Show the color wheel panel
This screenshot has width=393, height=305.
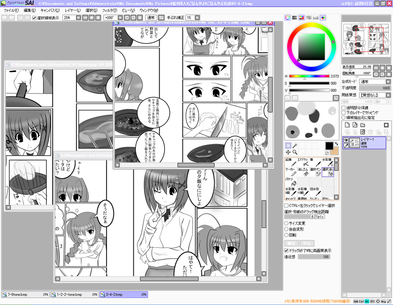(x=287, y=18)
